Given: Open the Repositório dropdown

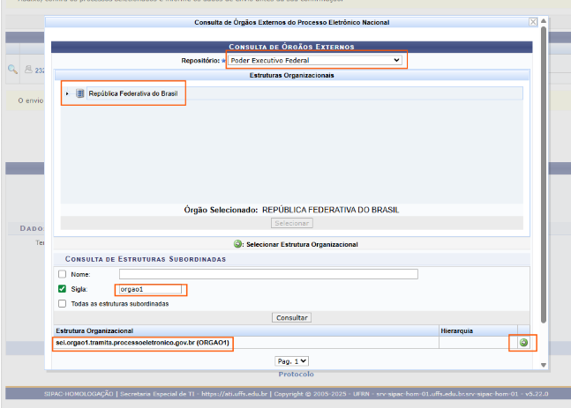Looking at the screenshot, I should pyautogui.click(x=314, y=60).
